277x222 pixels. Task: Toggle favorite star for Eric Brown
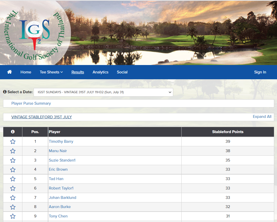point(13,170)
